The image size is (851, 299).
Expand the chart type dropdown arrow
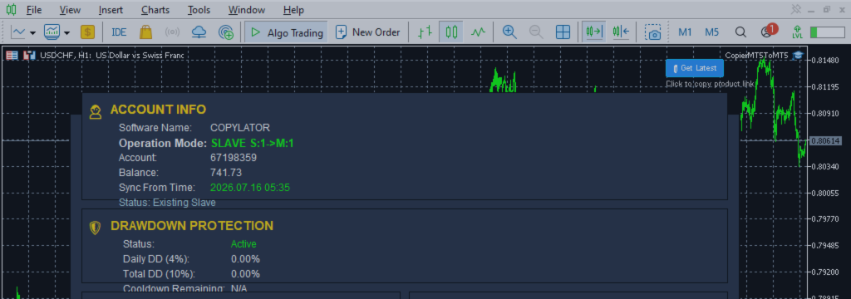pyautogui.click(x=32, y=32)
